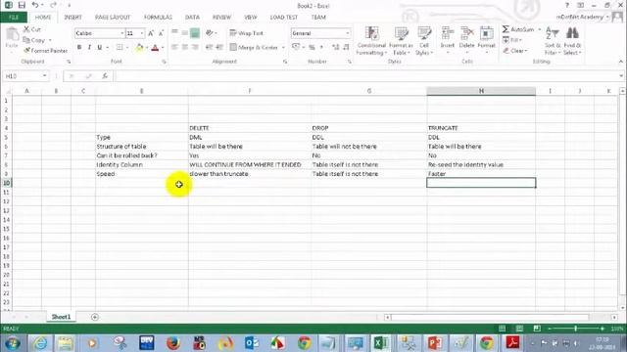The width and height of the screenshot is (627, 352).
Task: Open the Merge & Center dropdown arrow
Action: (x=283, y=48)
